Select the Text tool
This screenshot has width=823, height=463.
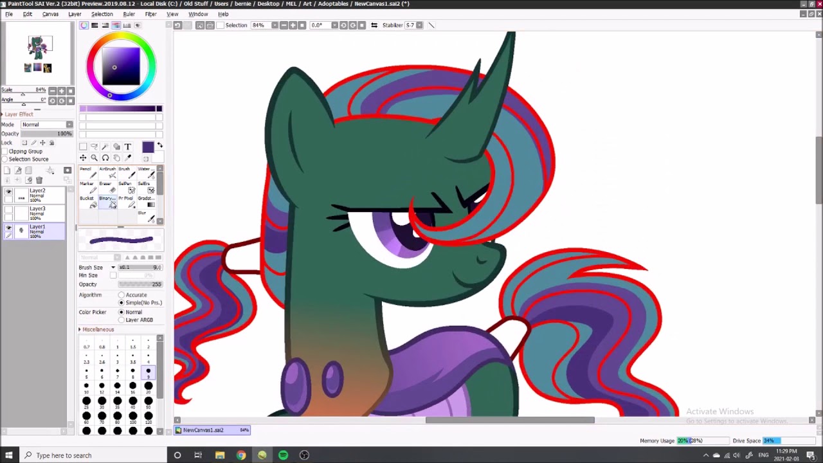[x=128, y=147]
